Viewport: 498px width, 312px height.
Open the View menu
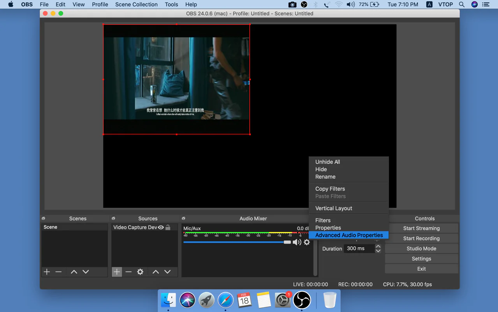pos(79,4)
